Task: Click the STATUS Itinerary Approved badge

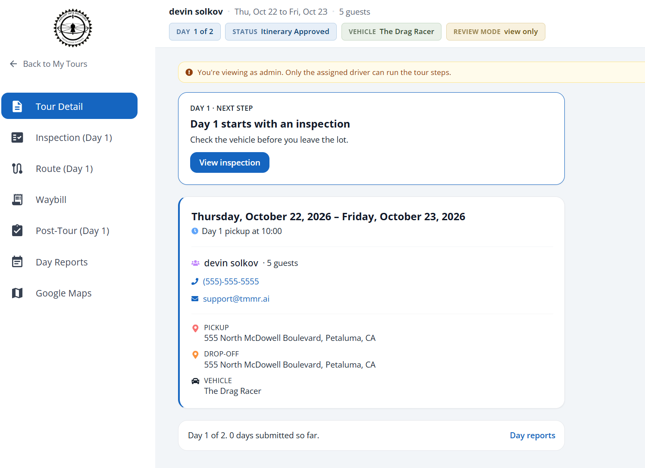Action: coord(281,31)
